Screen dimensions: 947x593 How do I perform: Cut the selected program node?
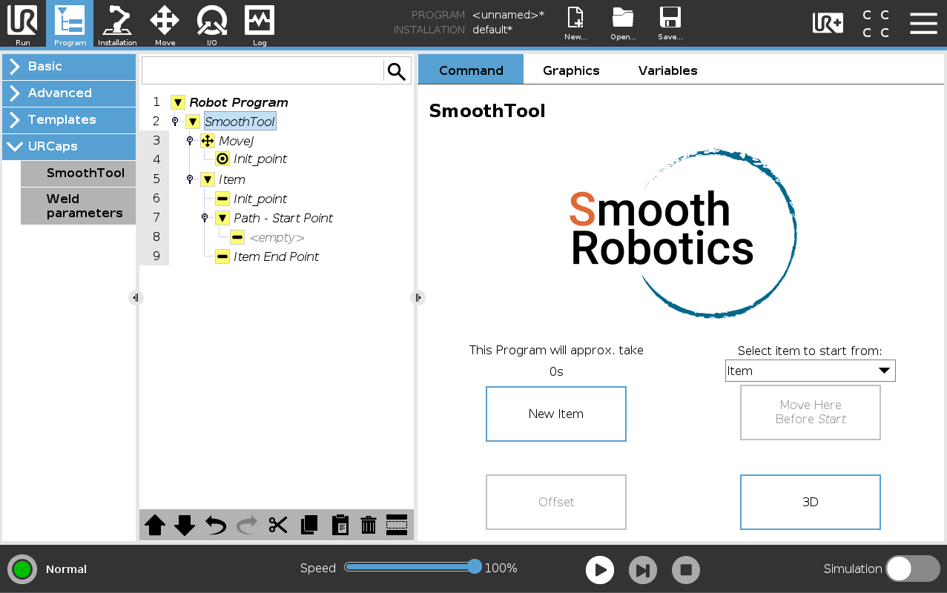click(x=278, y=526)
